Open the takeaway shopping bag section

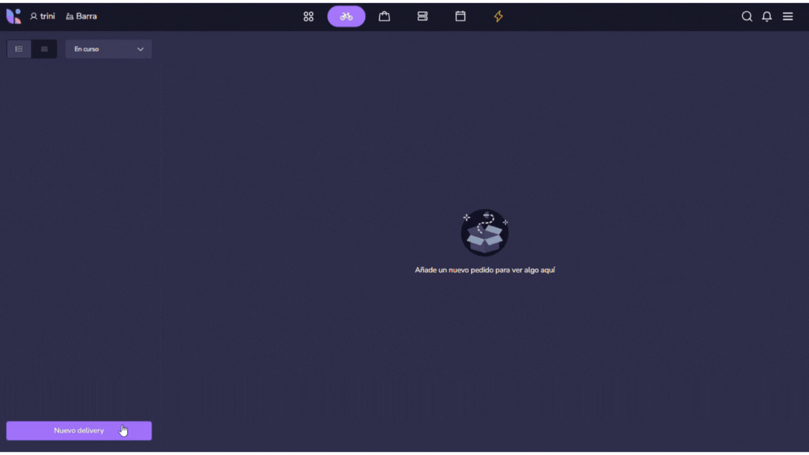[x=384, y=17]
